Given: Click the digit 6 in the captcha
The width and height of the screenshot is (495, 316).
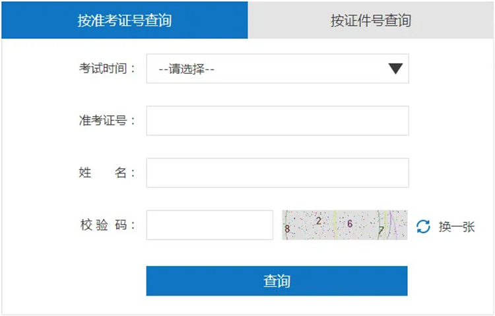Looking at the screenshot, I should pos(350,224).
